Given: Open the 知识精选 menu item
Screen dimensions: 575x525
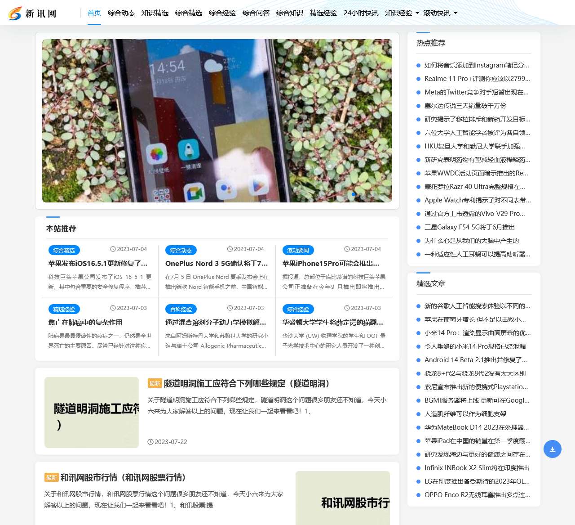Looking at the screenshot, I should (155, 13).
